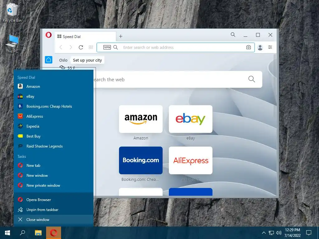
Task: Launch Opera Browser from jump list
Action: pos(54,199)
